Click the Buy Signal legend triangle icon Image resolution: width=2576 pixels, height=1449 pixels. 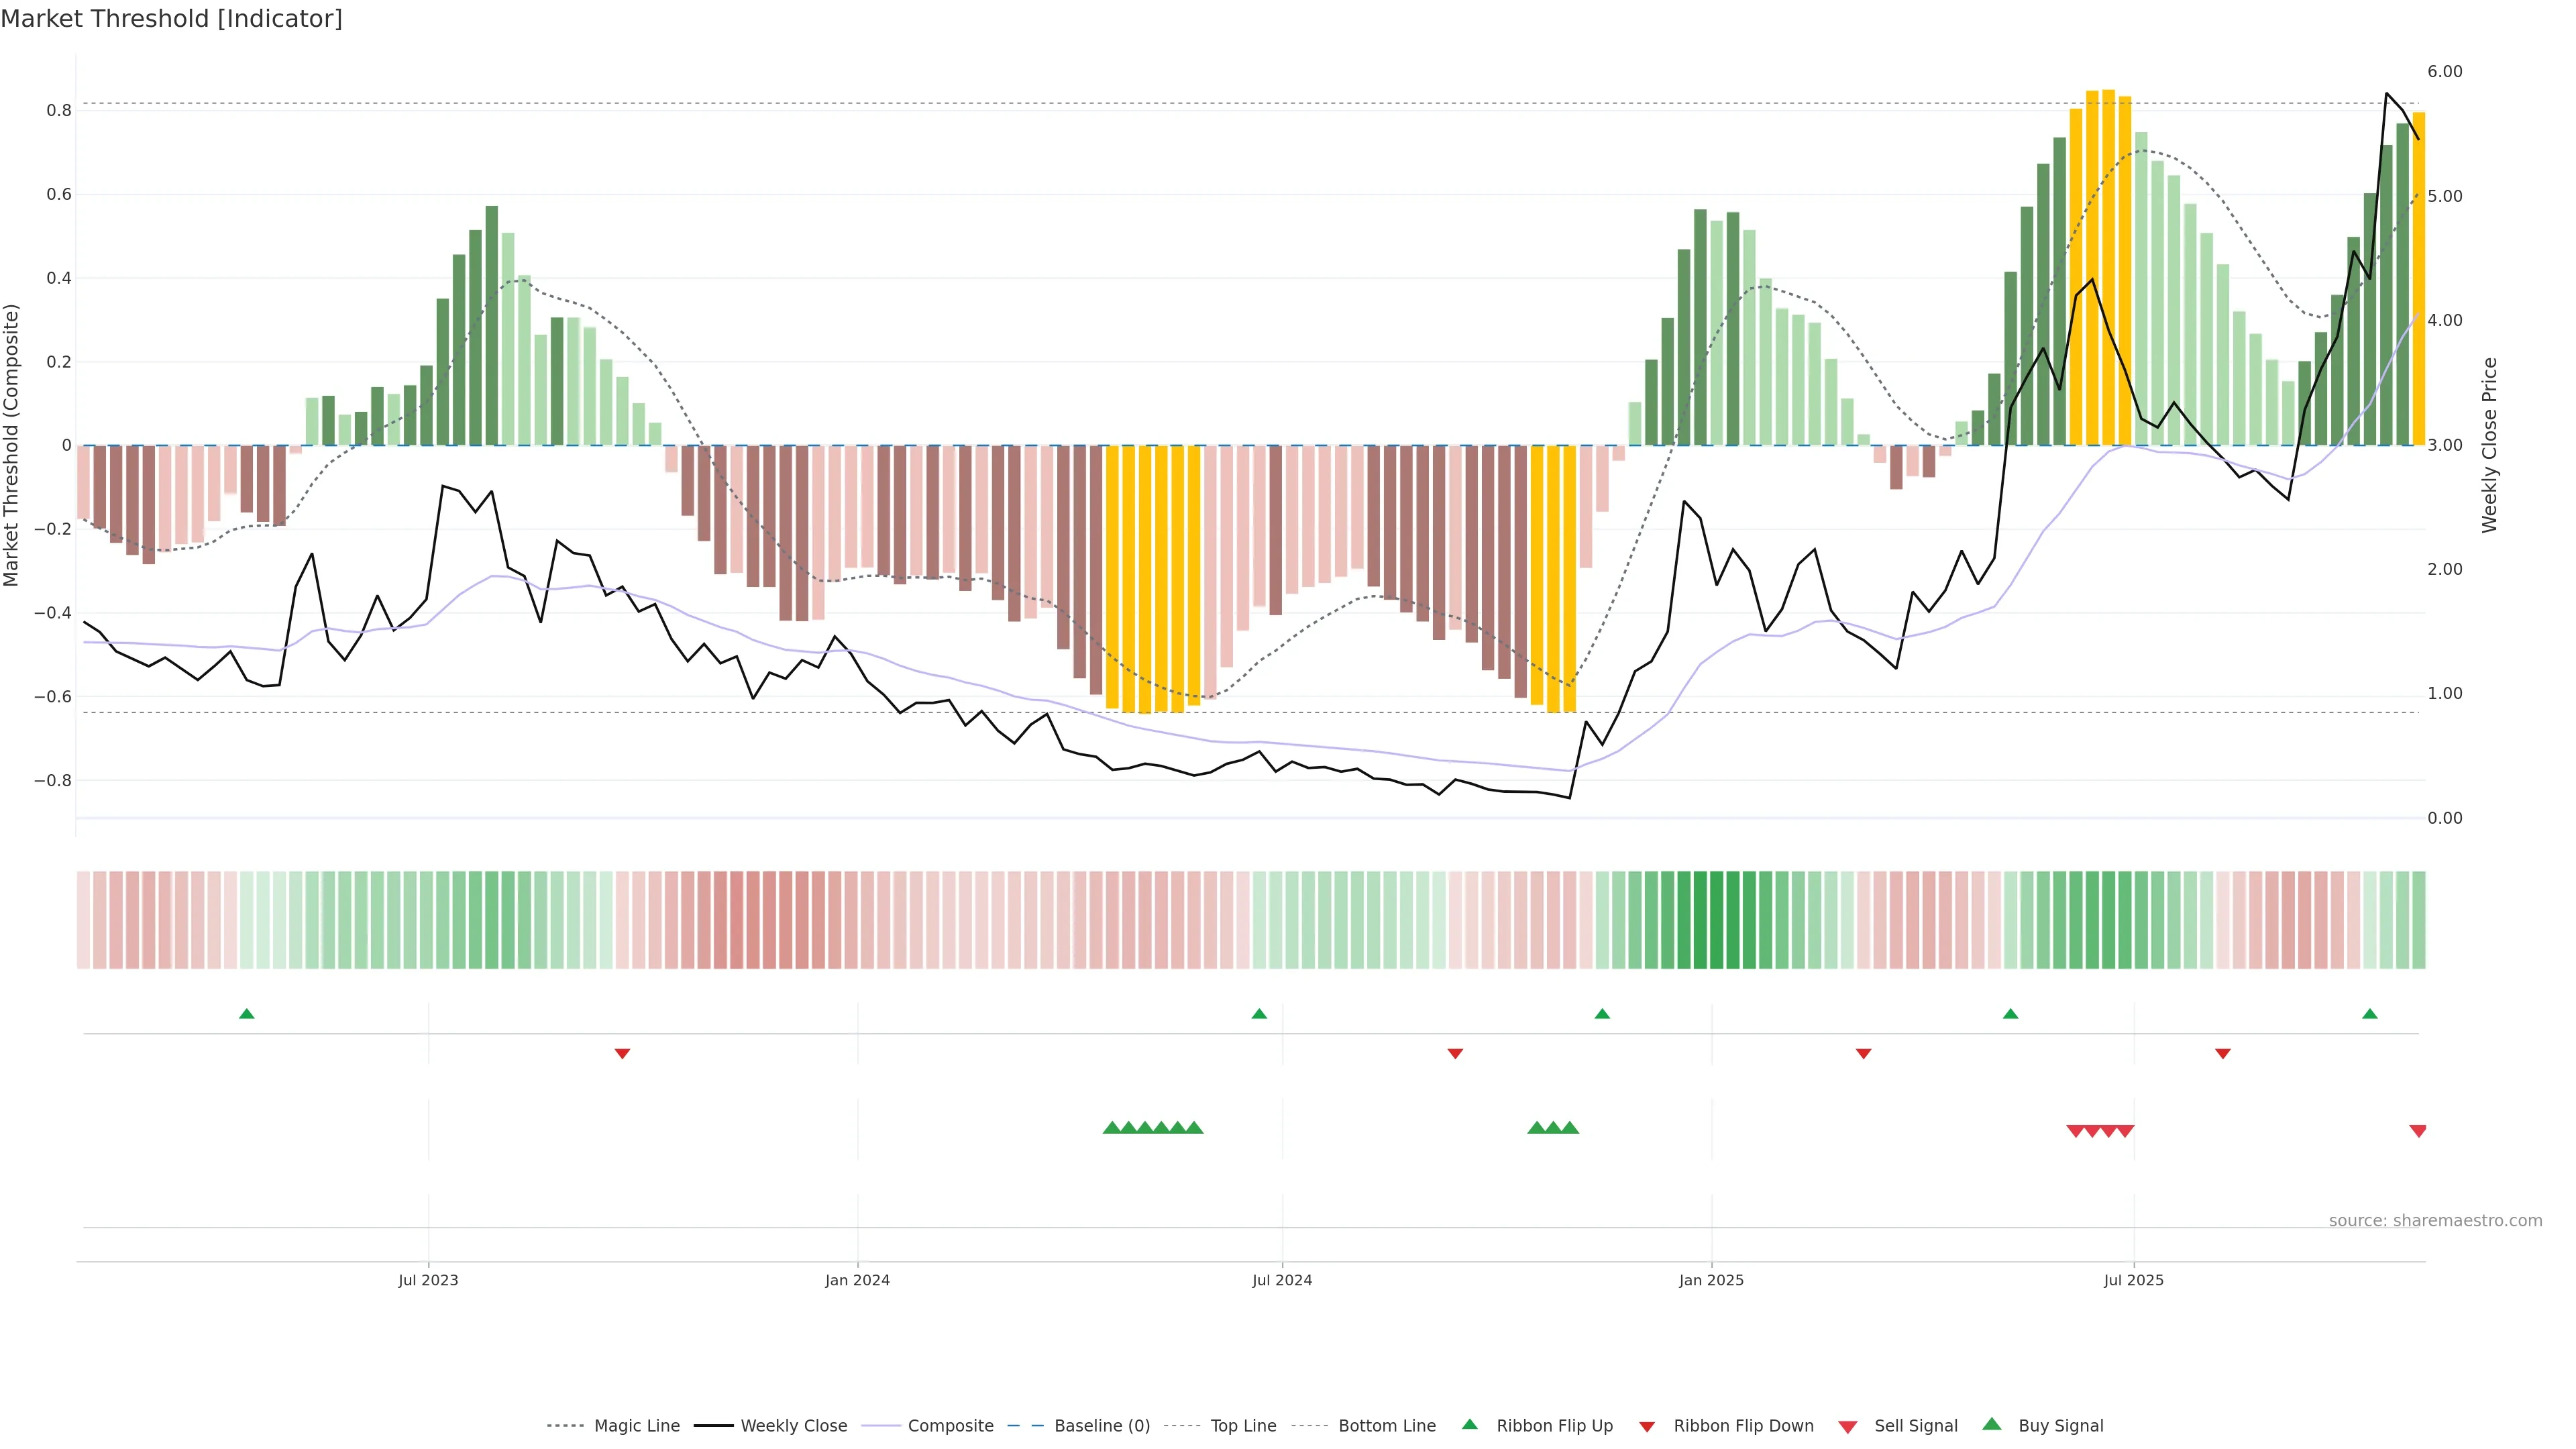click(1992, 1424)
